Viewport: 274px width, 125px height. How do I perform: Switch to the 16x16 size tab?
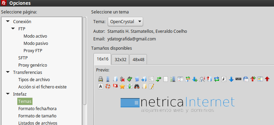(x=103, y=59)
